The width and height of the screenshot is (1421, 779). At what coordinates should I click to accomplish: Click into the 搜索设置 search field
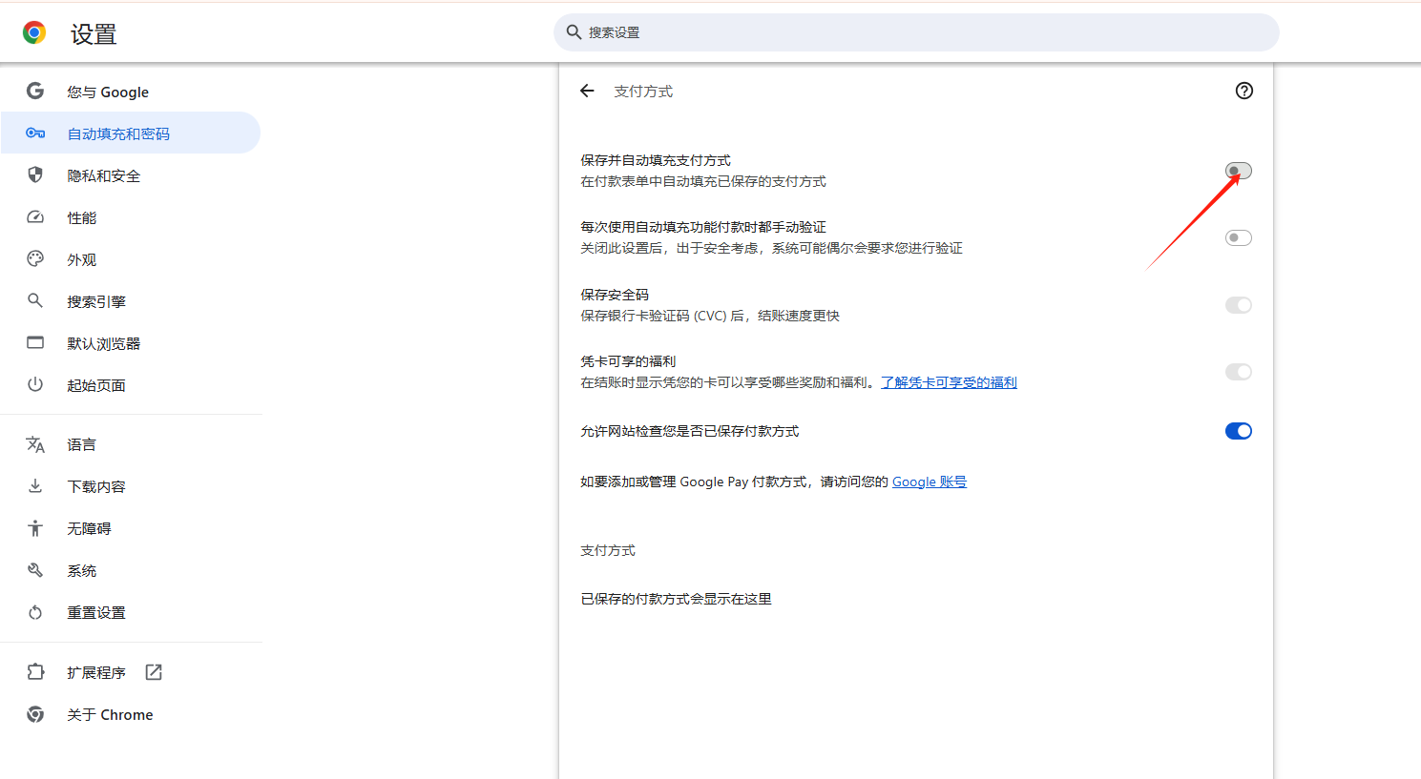[x=916, y=32]
